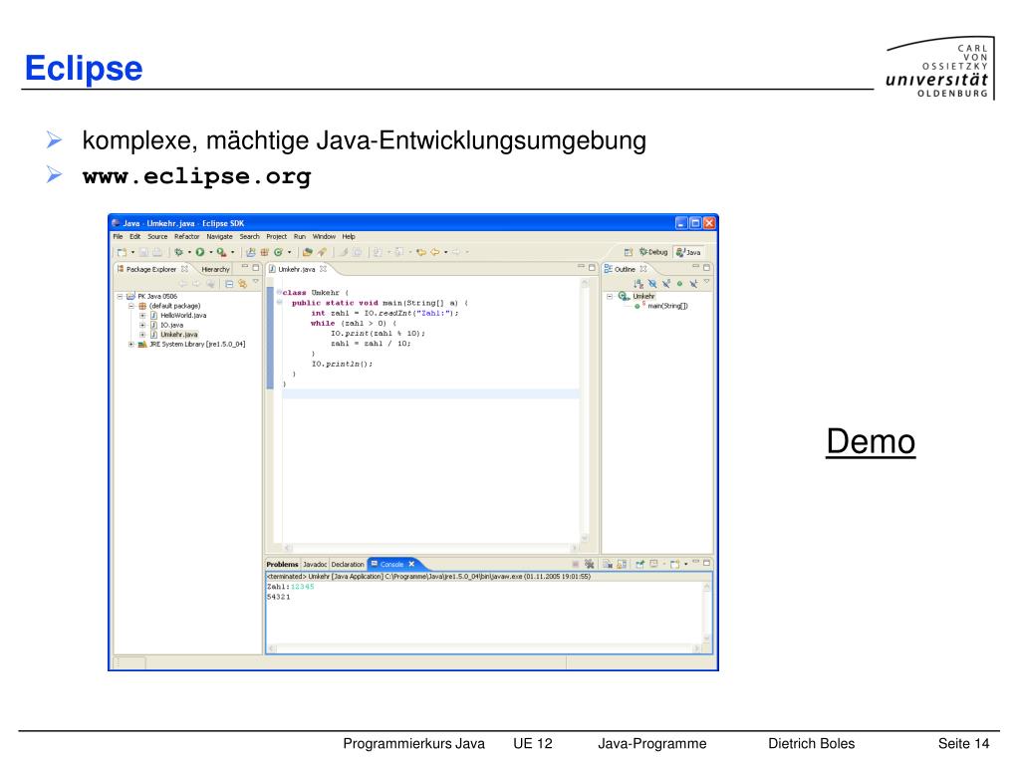This screenshot has width=1020, height=765.
Task: Open the Navigate menu
Action: [x=219, y=237]
